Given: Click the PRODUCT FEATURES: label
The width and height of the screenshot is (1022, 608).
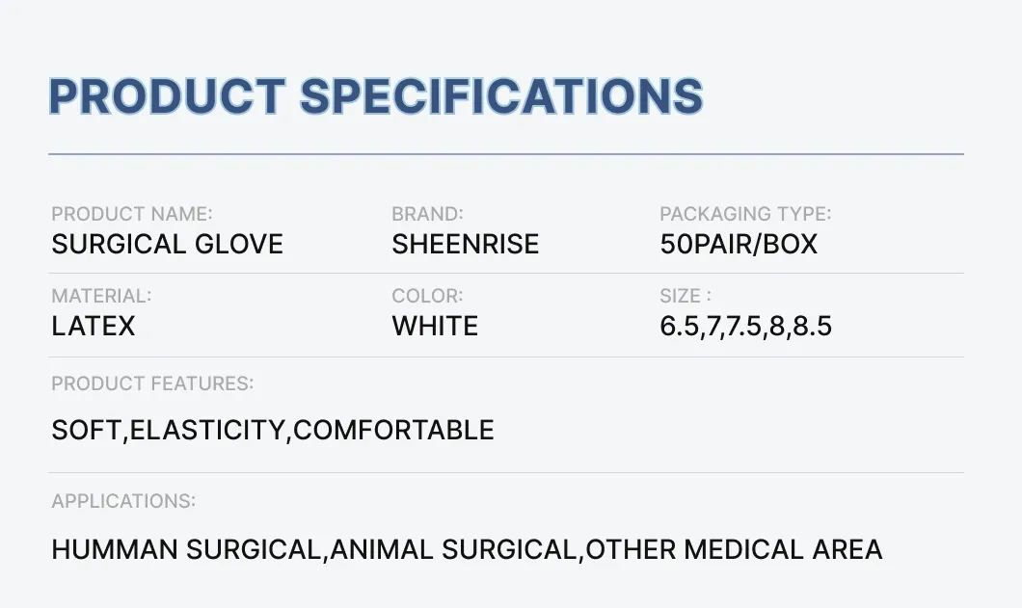Looking at the screenshot, I should pos(152,383).
